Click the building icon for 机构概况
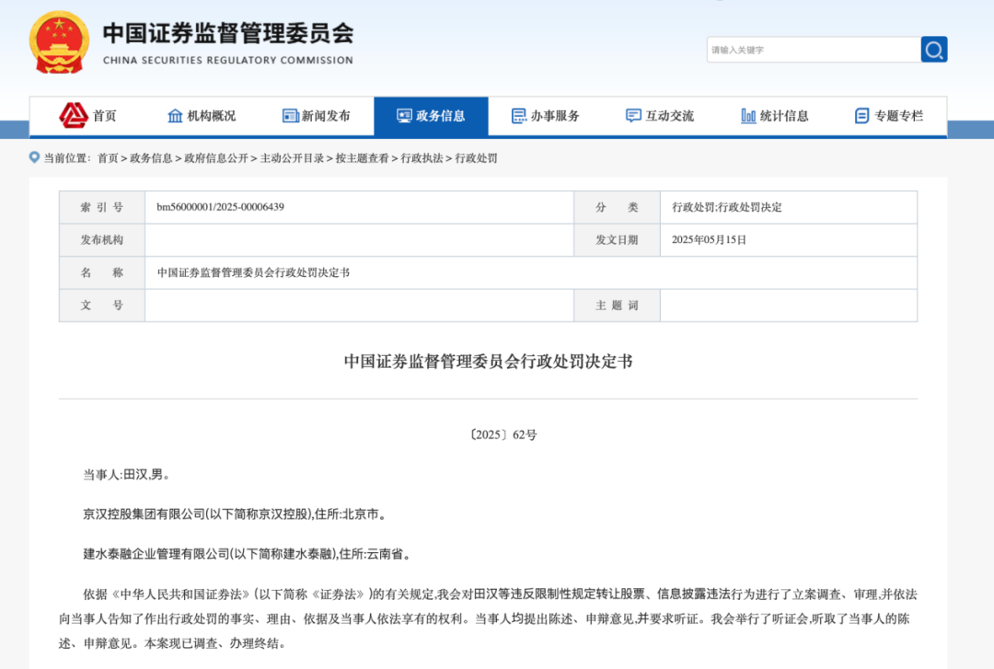994x669 pixels. (175, 116)
